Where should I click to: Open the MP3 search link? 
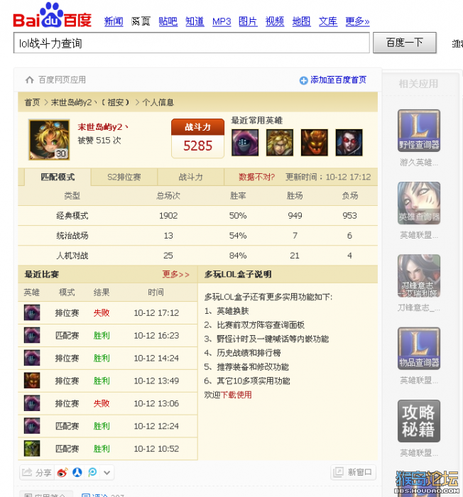[222, 21]
